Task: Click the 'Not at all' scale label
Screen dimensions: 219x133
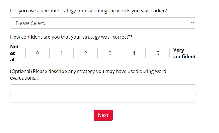Action: tap(14, 53)
